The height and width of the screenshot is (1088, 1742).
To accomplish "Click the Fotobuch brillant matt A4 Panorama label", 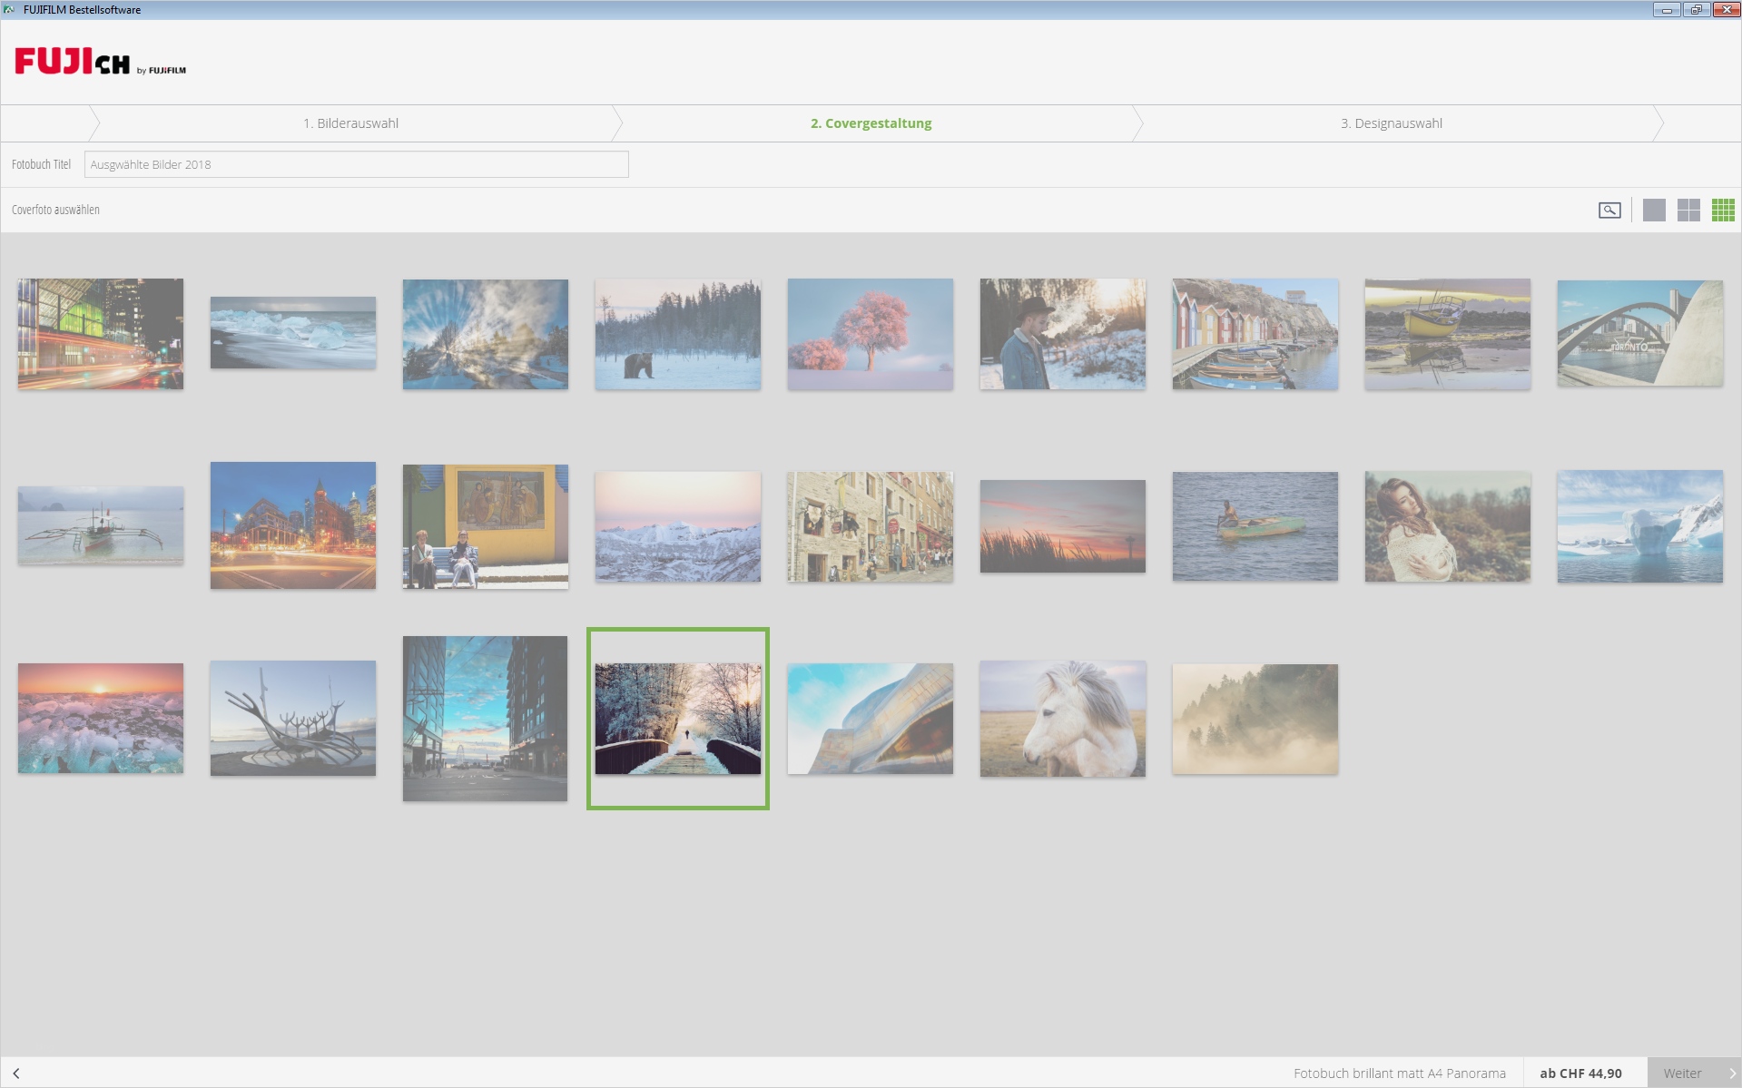I will [x=1400, y=1073].
